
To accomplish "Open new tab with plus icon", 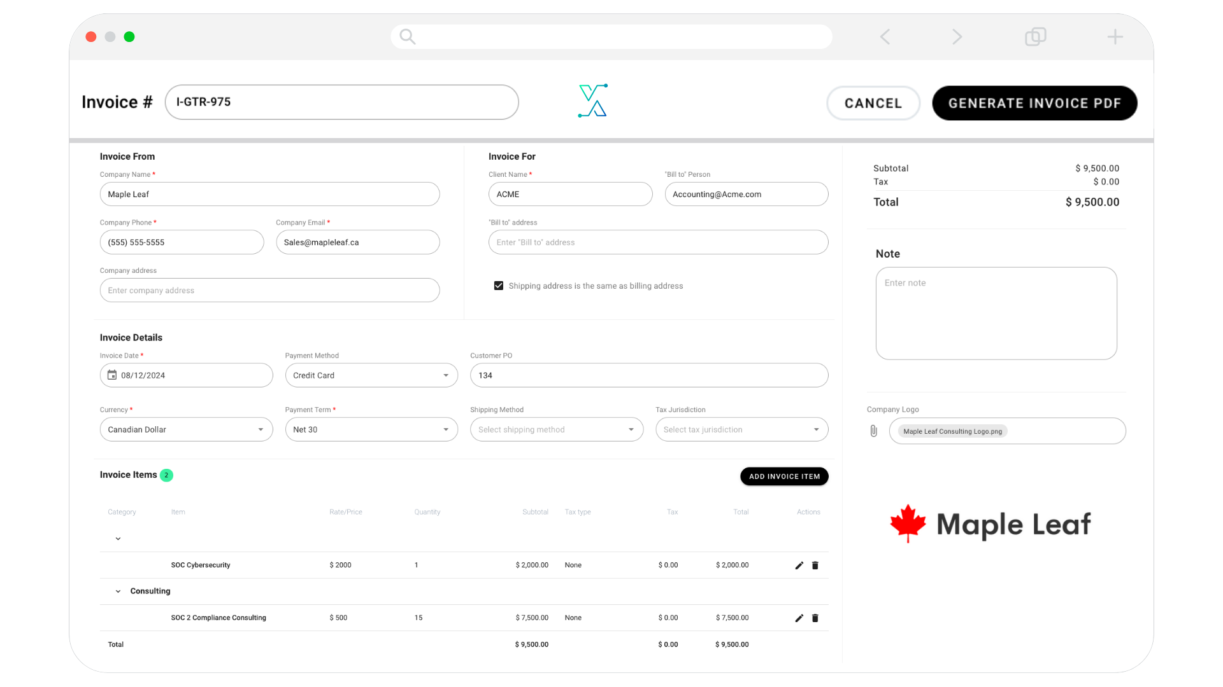I will click(1115, 37).
